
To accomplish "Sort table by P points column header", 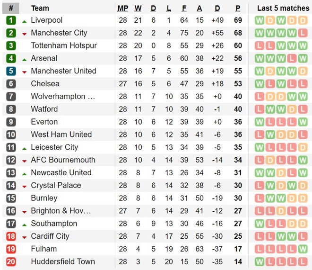I will pos(238,8).
